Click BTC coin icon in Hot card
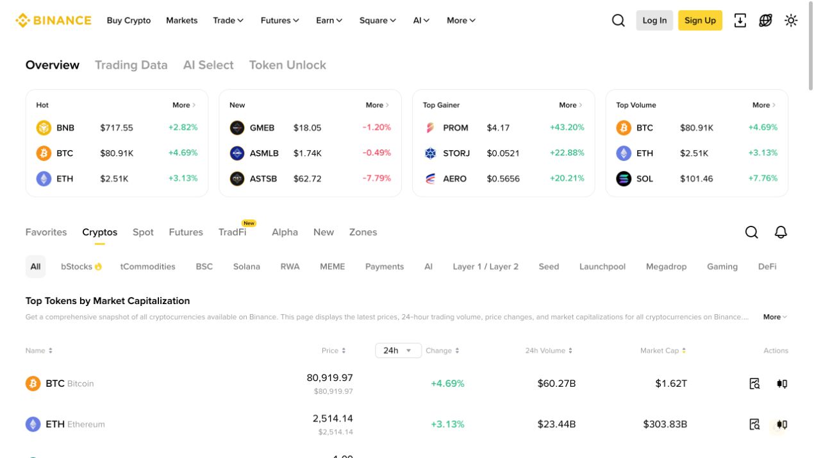Screen dimensions: 814x458 coord(44,153)
